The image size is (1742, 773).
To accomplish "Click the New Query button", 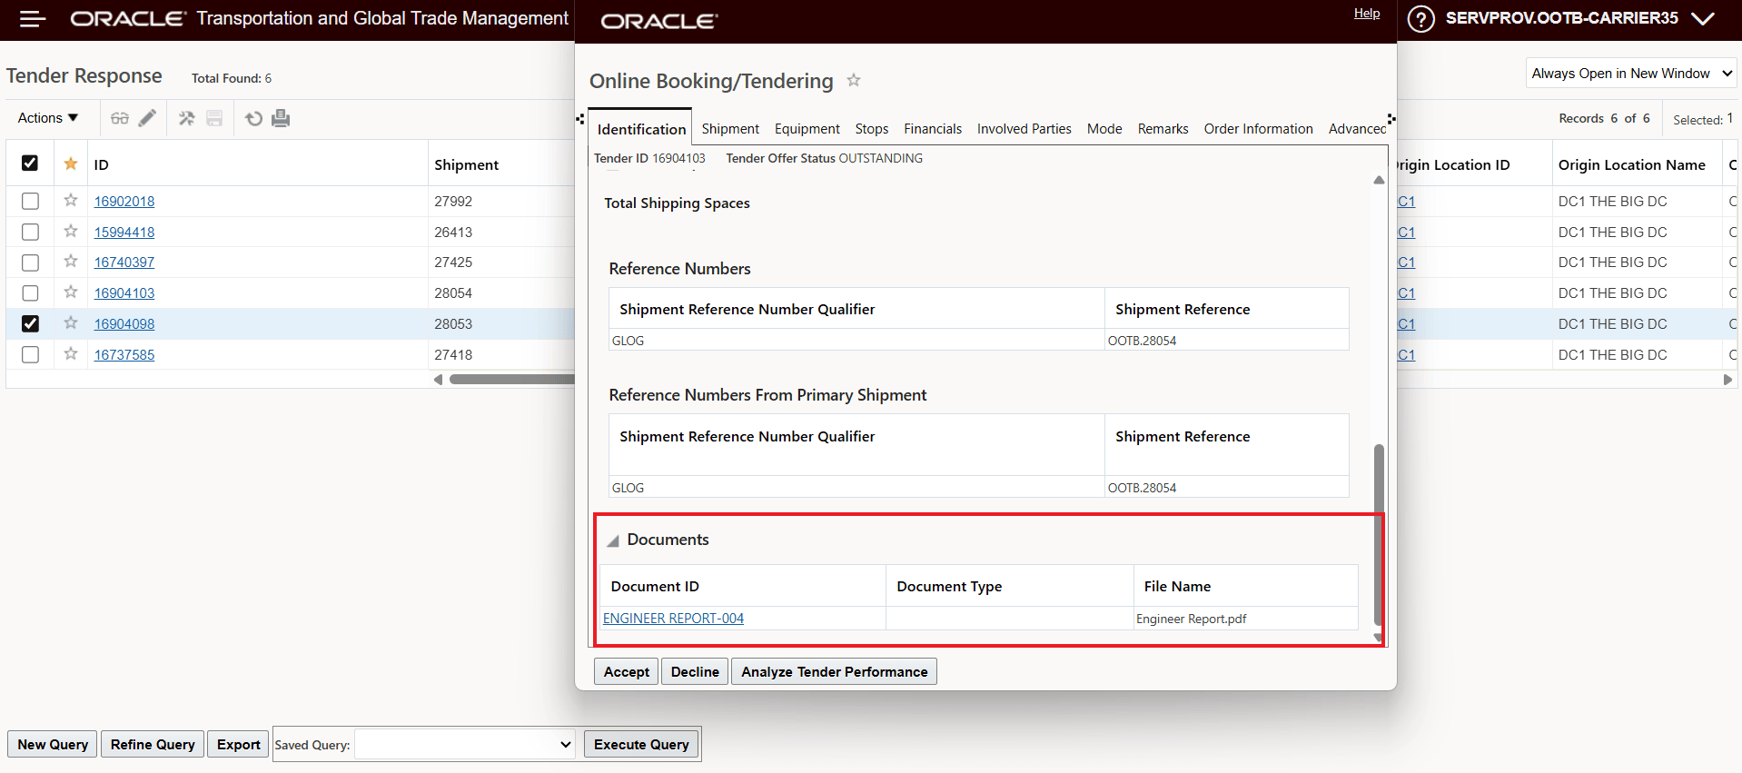I will pos(53,744).
